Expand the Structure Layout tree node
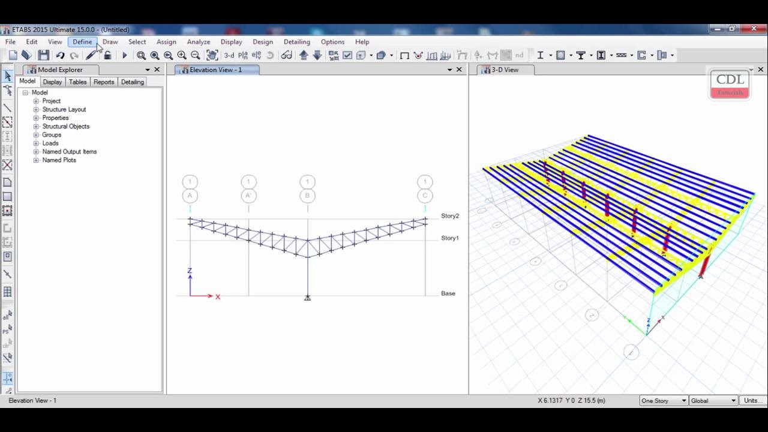Image resolution: width=768 pixels, height=432 pixels. click(x=36, y=109)
